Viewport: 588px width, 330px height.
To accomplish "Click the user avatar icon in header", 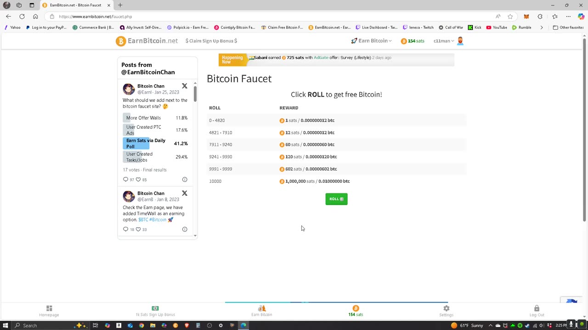I will 460,41.
